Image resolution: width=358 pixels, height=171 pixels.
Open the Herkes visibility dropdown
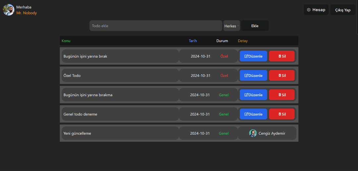[x=231, y=26]
